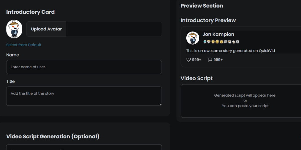Click the story Title text area
This screenshot has height=150, width=301.
(x=84, y=96)
